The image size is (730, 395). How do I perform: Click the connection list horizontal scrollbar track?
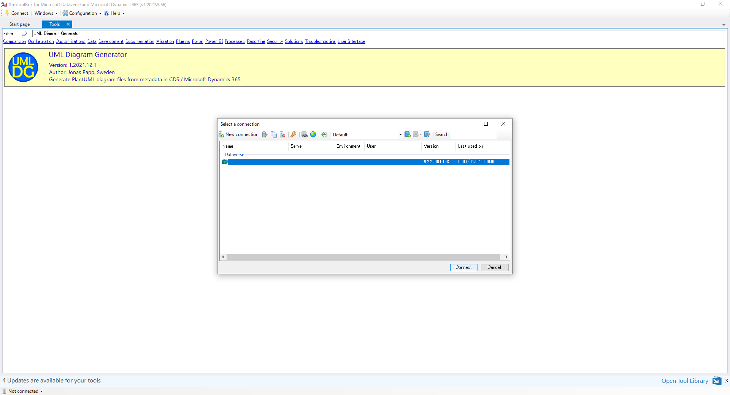[363, 257]
